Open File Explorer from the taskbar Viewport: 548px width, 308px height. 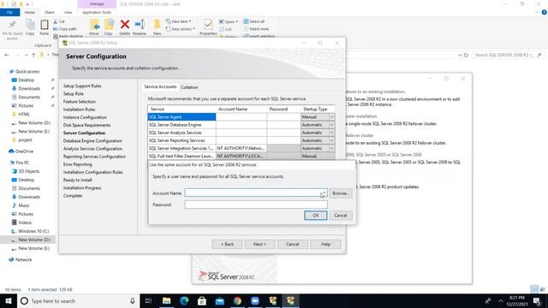(x=166, y=300)
